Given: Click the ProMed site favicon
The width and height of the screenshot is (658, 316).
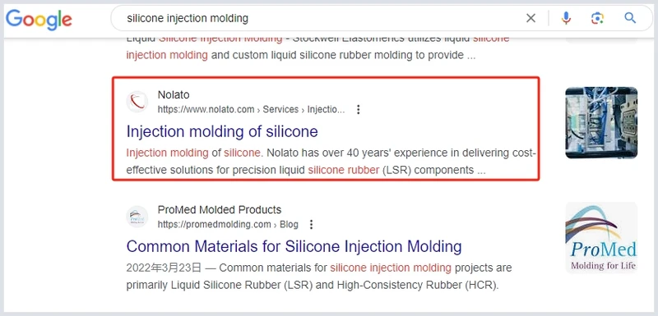Looking at the screenshot, I should 137,217.
